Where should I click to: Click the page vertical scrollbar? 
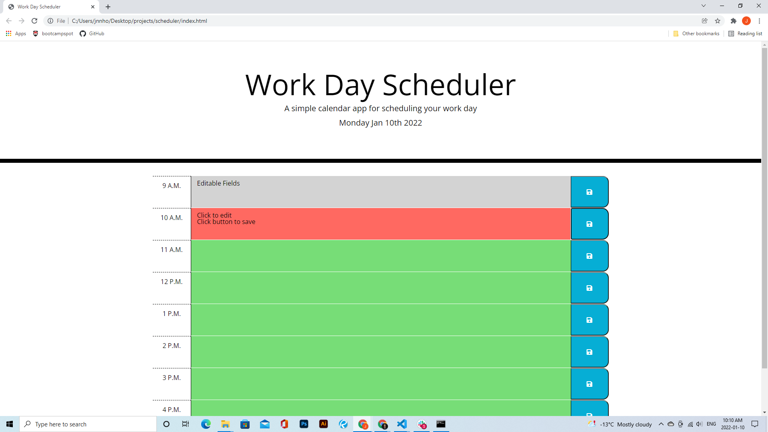coord(764,208)
